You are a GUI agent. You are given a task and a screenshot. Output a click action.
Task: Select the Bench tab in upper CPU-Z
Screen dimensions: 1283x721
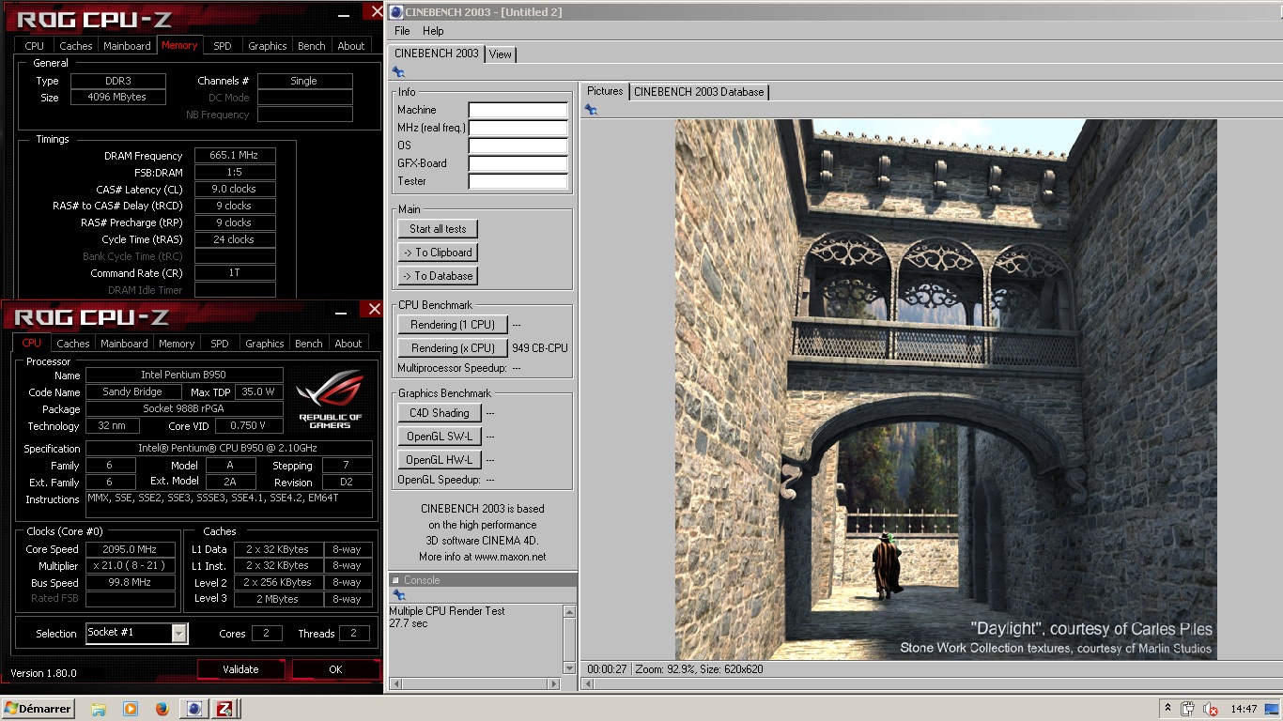point(312,46)
